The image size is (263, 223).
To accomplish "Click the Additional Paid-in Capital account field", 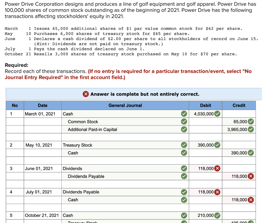I will pyautogui.click(x=125, y=129).
